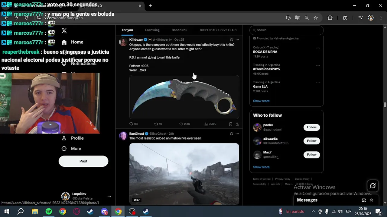Repost the Killdozer knife post
The height and width of the screenshot is (217, 387).
coord(158,124)
